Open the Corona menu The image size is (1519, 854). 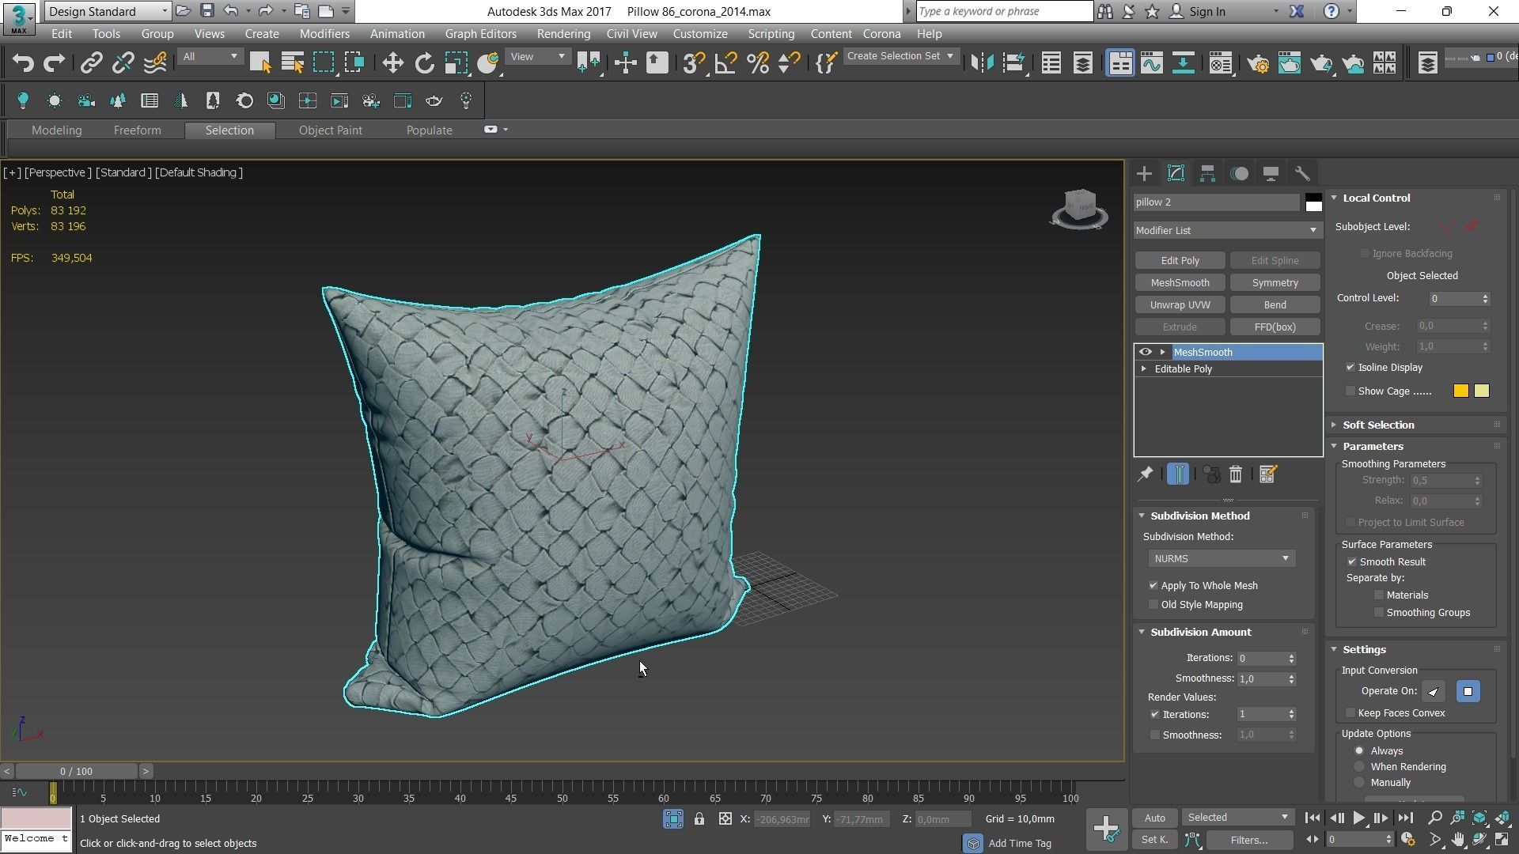point(881,34)
